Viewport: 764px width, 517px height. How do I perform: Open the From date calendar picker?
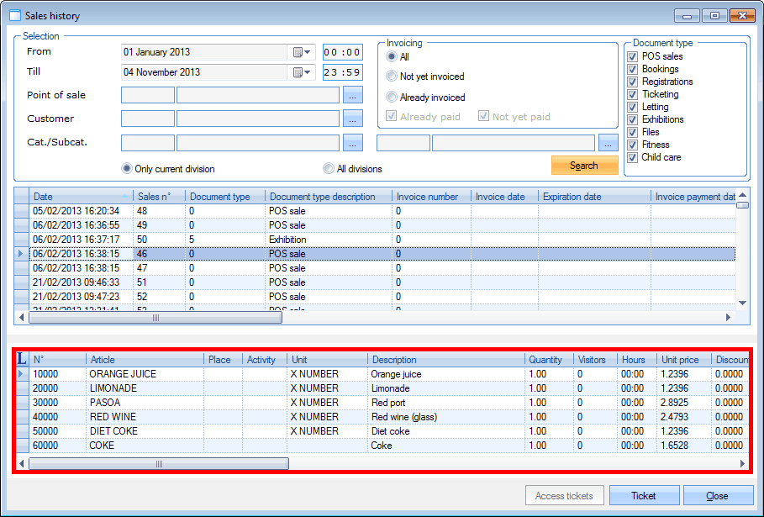302,52
